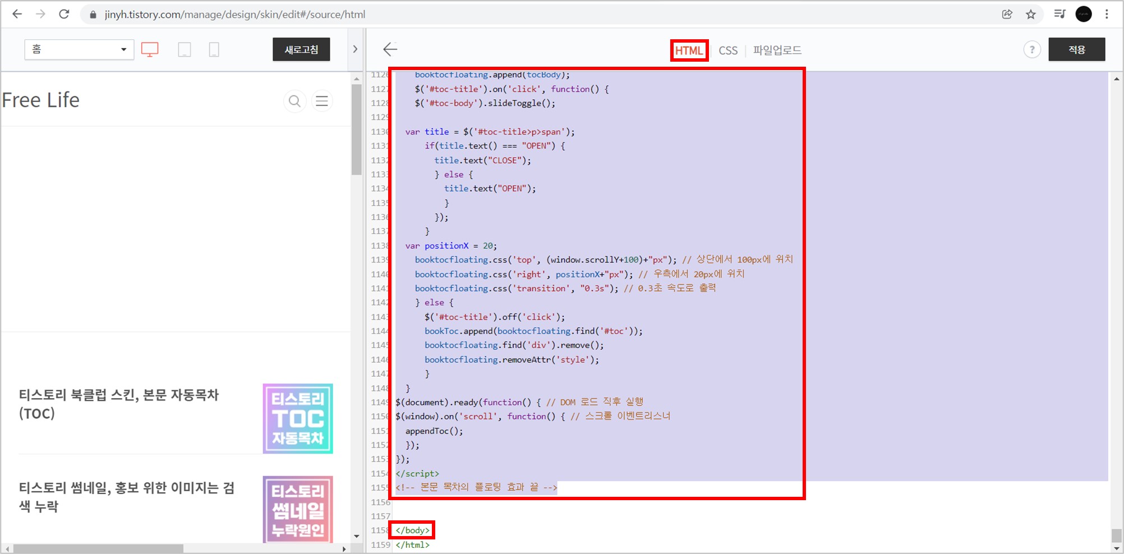1124x554 pixels.
Task: Select the desktop preview icon
Action: pos(149,49)
